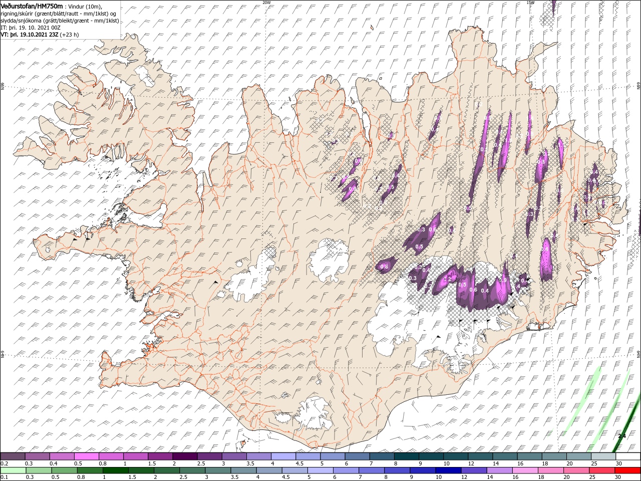641x481 pixels.
Task: Click the '15W' longitude label at top
Action: tap(530, 3)
